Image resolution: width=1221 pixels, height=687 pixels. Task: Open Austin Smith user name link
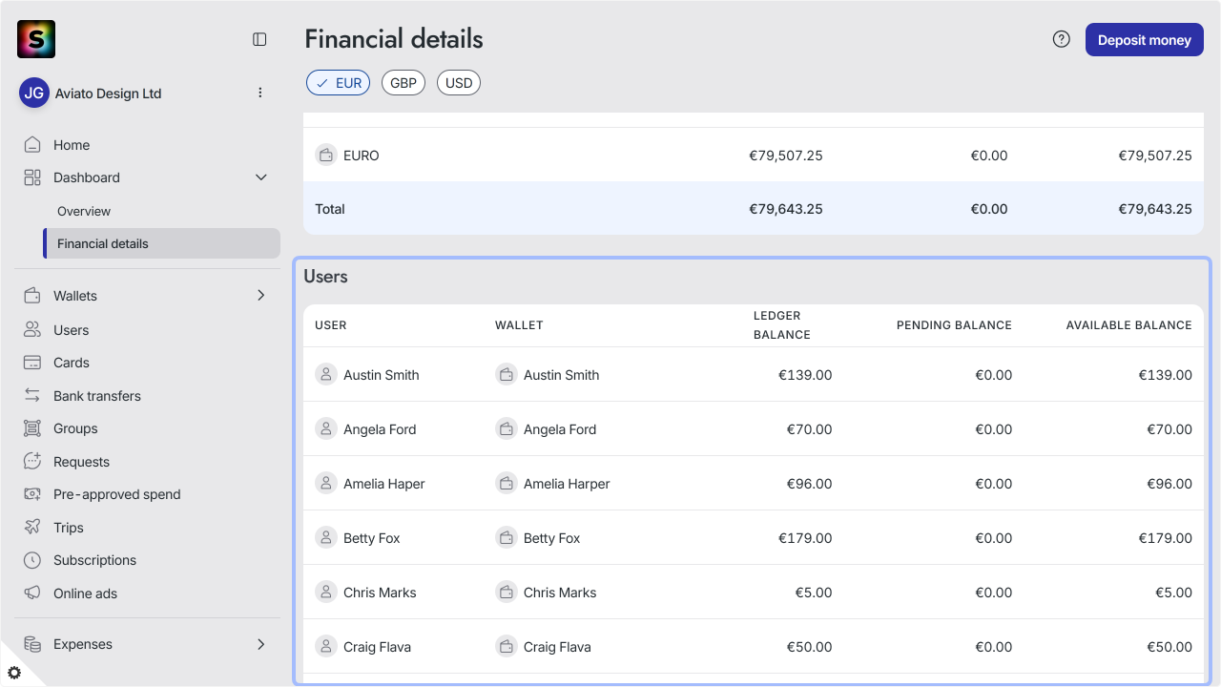382,375
